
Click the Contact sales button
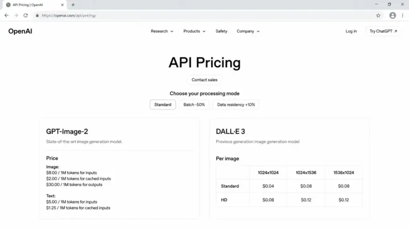pyautogui.click(x=204, y=80)
